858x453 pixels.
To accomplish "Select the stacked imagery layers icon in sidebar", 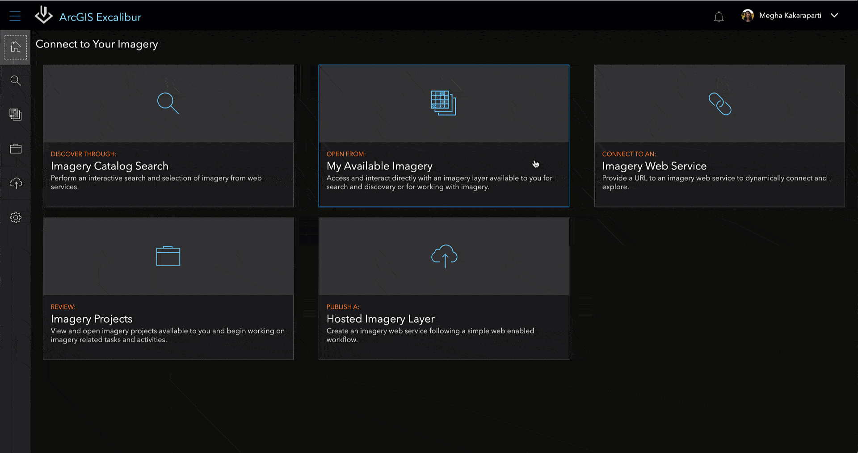I will point(16,115).
